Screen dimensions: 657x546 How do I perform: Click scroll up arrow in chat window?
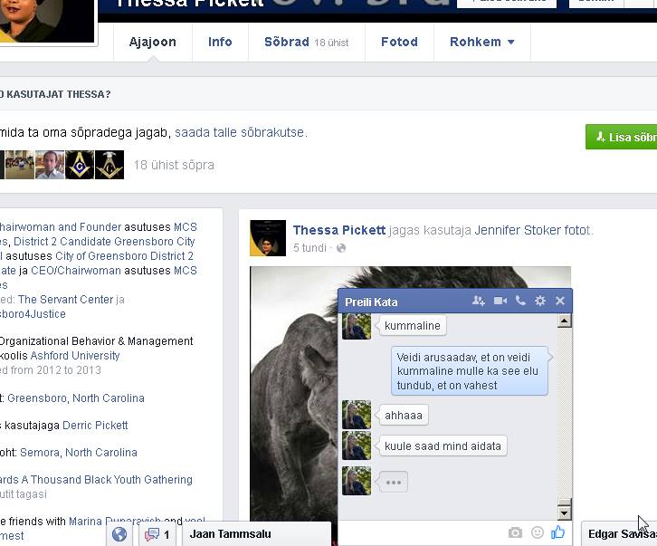(565, 321)
